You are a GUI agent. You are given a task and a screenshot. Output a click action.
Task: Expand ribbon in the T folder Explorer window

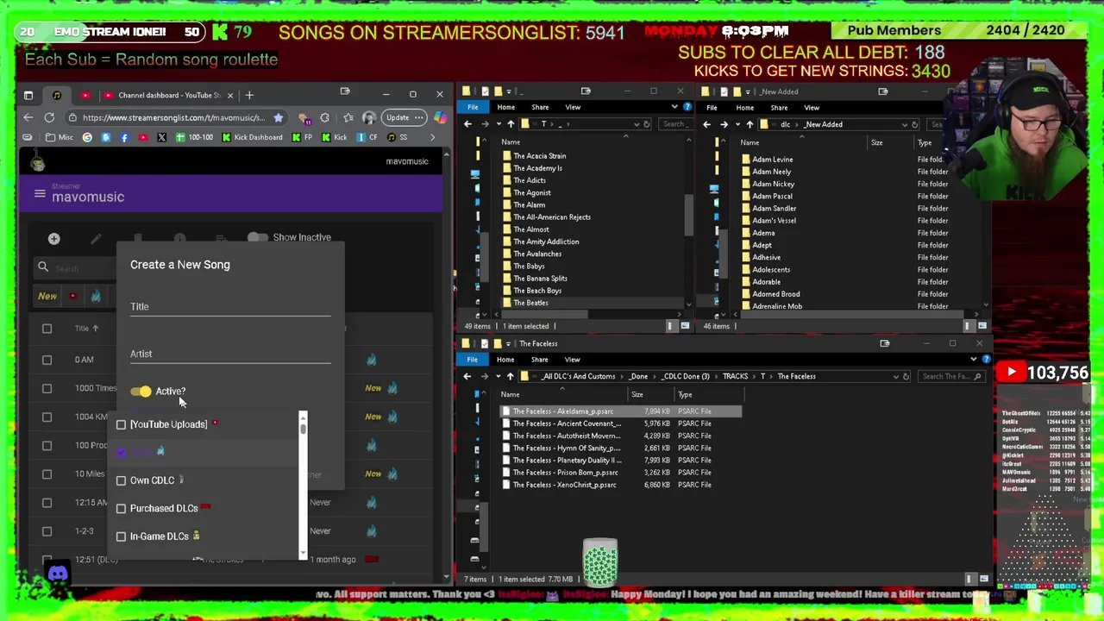(x=674, y=107)
